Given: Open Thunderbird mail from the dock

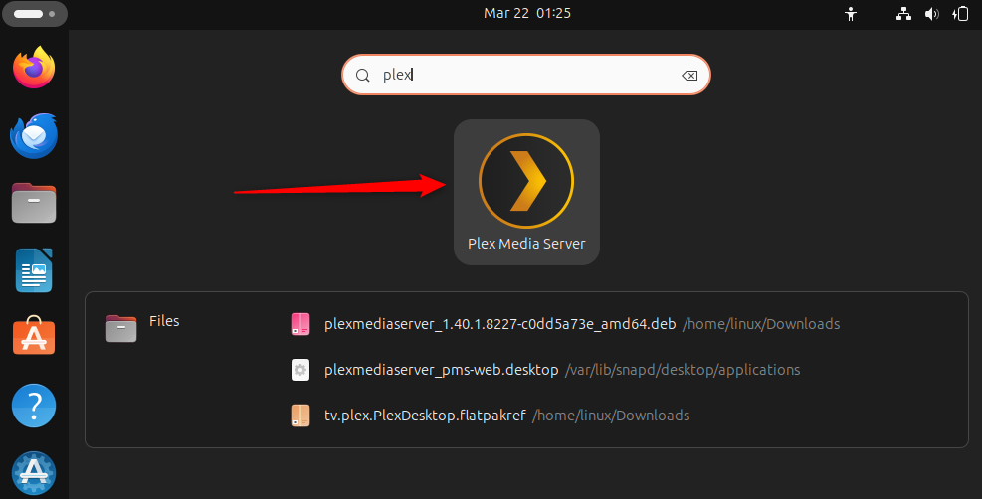Looking at the screenshot, I should pyautogui.click(x=34, y=136).
